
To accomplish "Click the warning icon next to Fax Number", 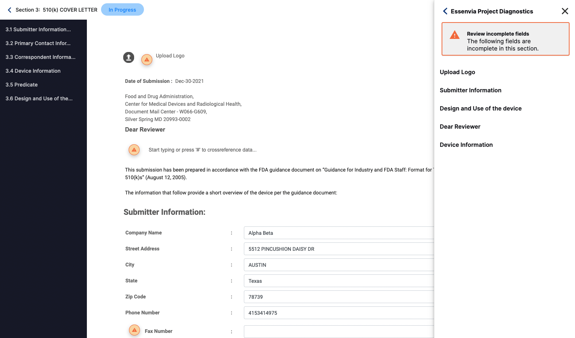I will (x=134, y=330).
